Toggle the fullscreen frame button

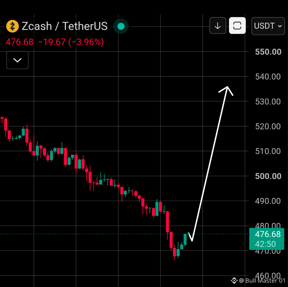(237, 25)
